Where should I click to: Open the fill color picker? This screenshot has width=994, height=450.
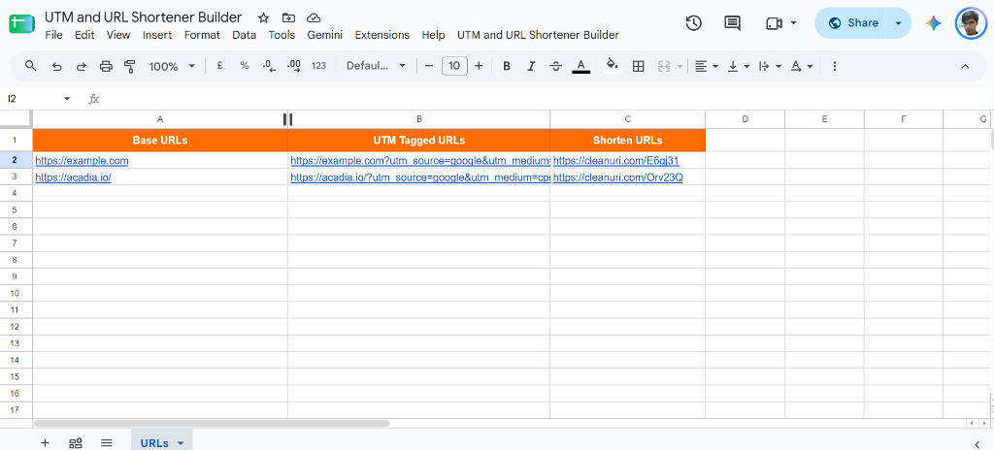[612, 65]
